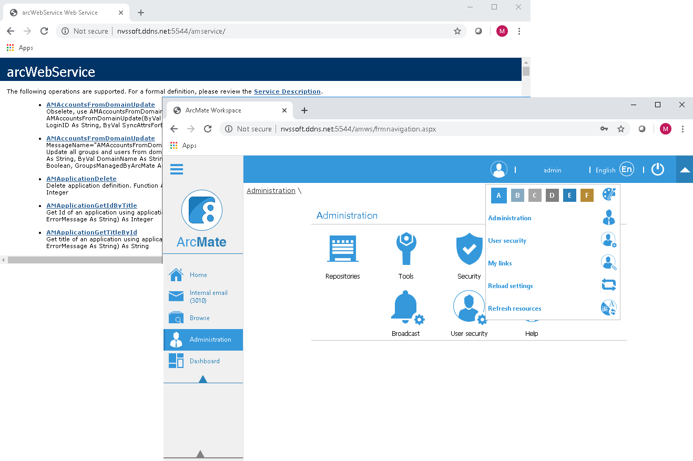Image resolution: width=693 pixels, height=461 pixels.
Task: Click the Refresh resources translation icon
Action: 608,308
